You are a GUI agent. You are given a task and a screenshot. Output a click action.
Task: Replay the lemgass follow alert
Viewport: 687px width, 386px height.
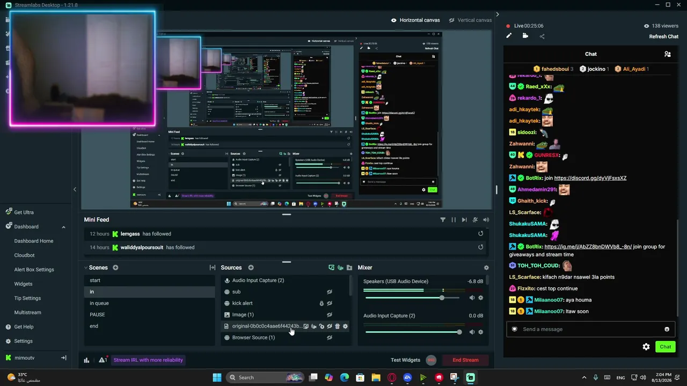(x=480, y=234)
